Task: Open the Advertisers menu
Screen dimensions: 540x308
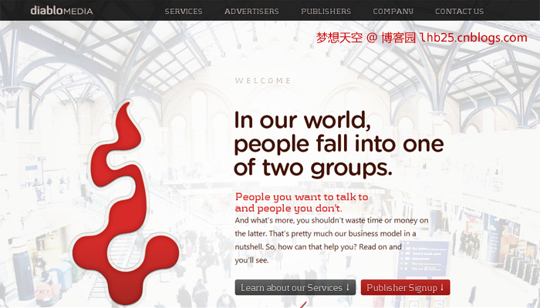Action: tap(251, 12)
